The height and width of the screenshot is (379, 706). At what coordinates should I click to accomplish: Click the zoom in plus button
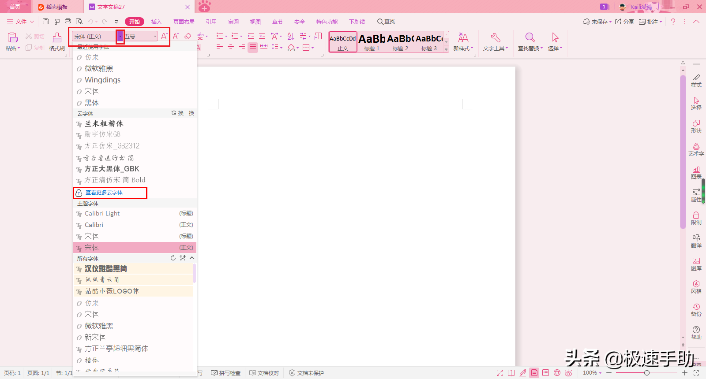point(685,373)
